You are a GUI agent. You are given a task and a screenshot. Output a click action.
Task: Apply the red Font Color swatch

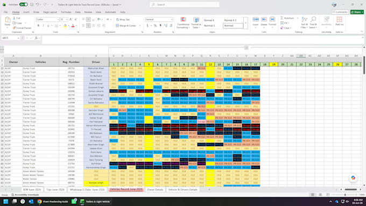click(73, 25)
